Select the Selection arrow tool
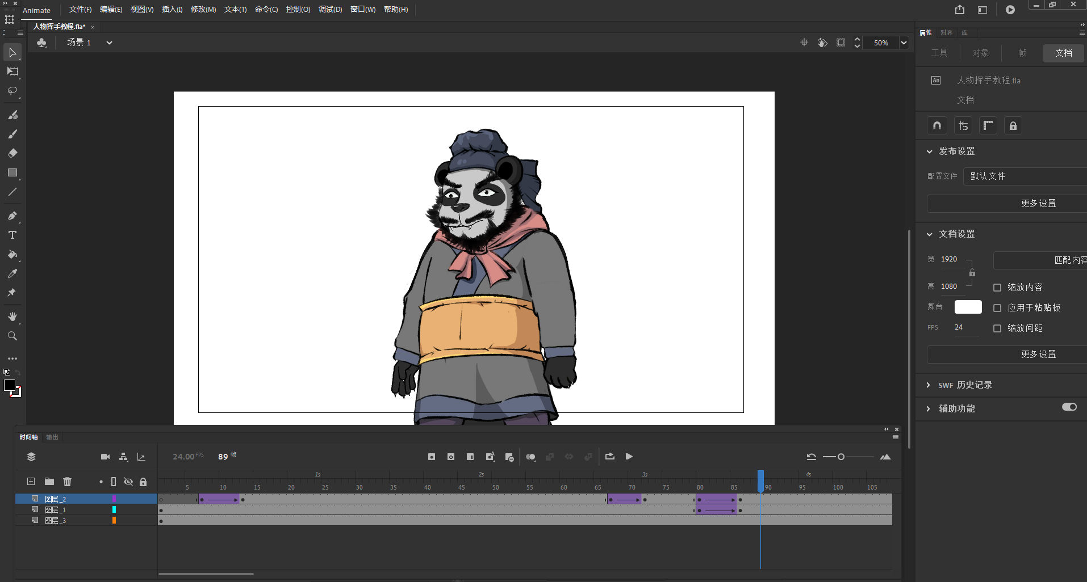 coord(12,53)
